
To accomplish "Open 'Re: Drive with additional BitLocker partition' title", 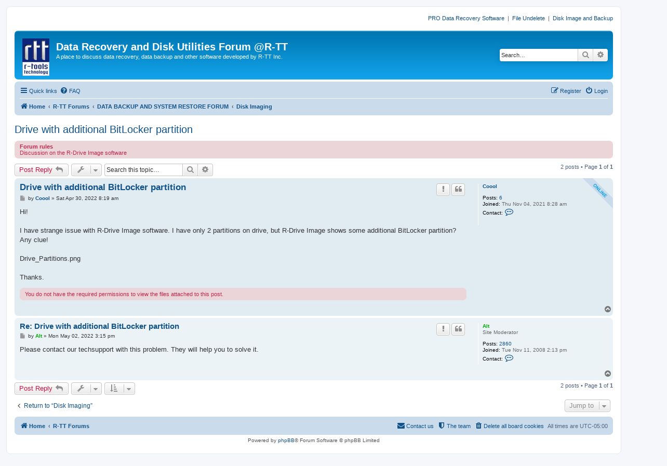I will point(99,326).
